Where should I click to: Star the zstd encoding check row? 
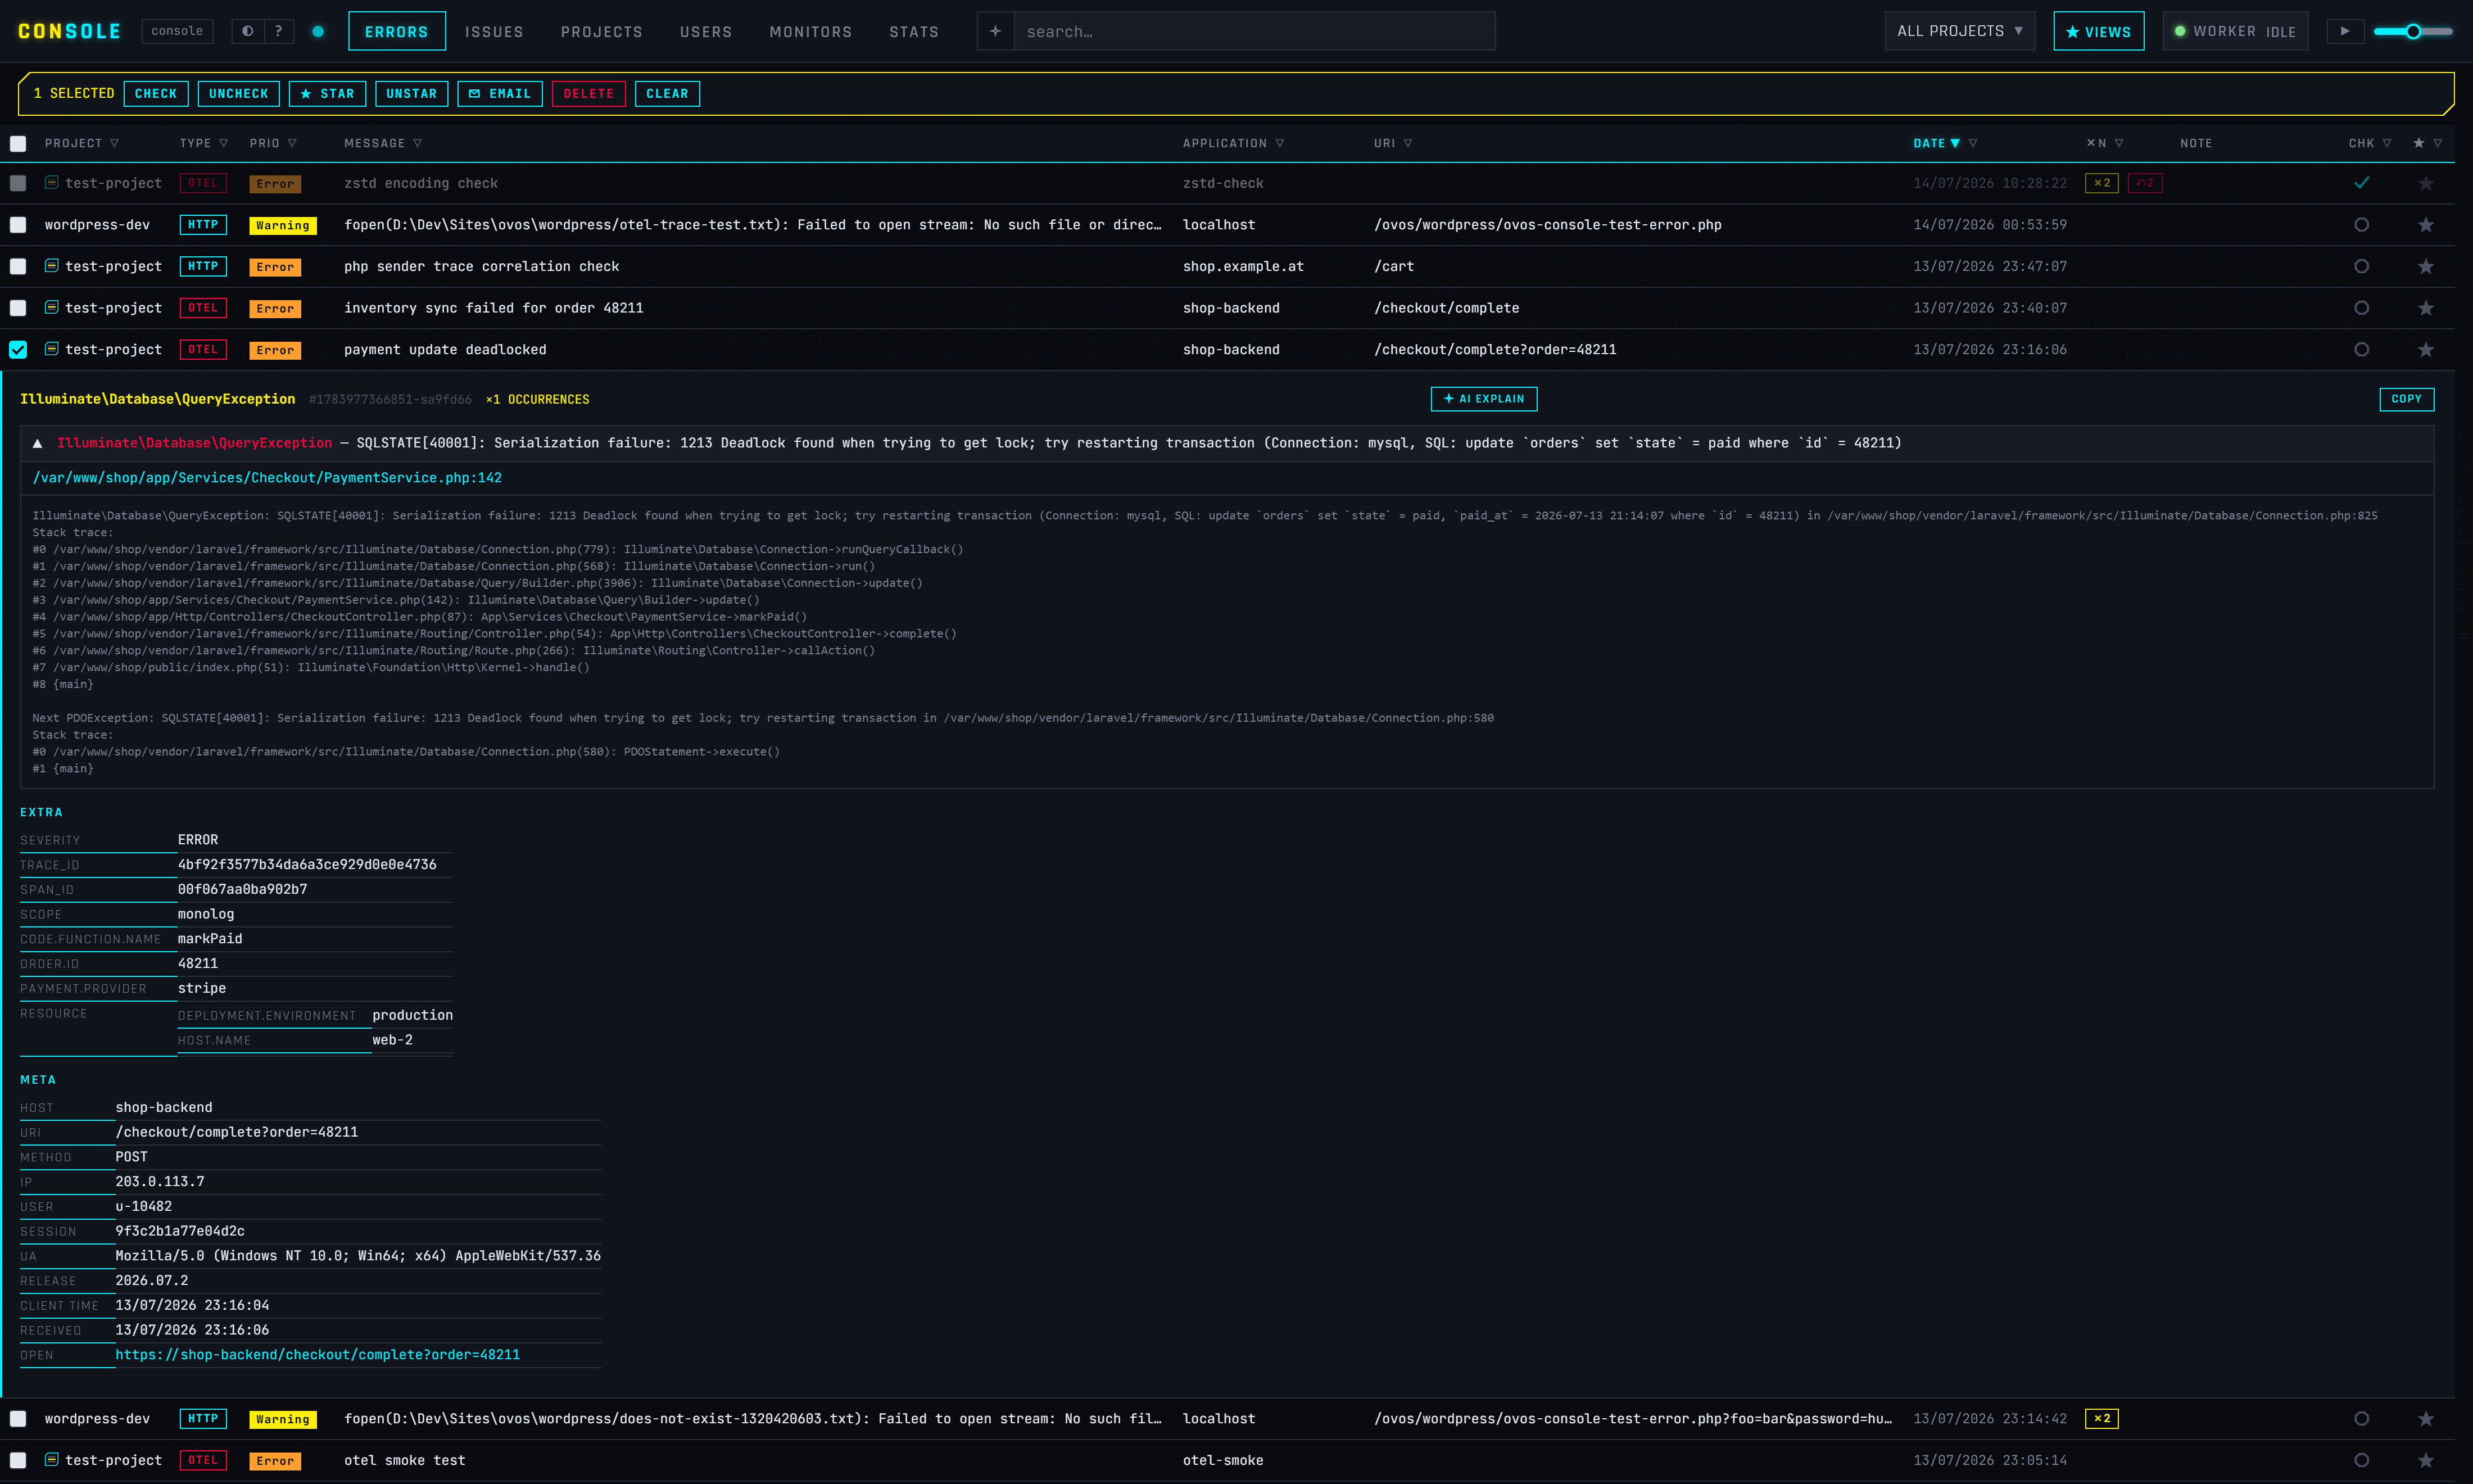pos(2425,184)
